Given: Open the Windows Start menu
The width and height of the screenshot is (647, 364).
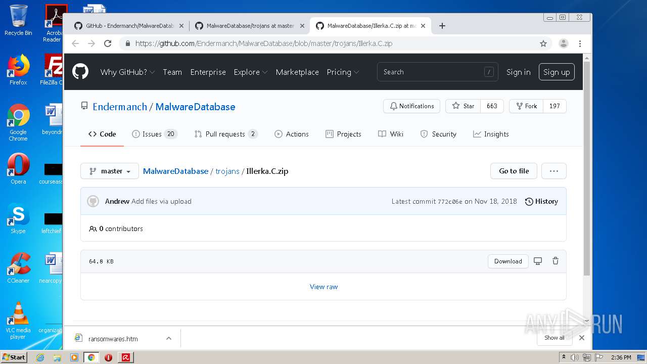Looking at the screenshot, I should coord(14,357).
